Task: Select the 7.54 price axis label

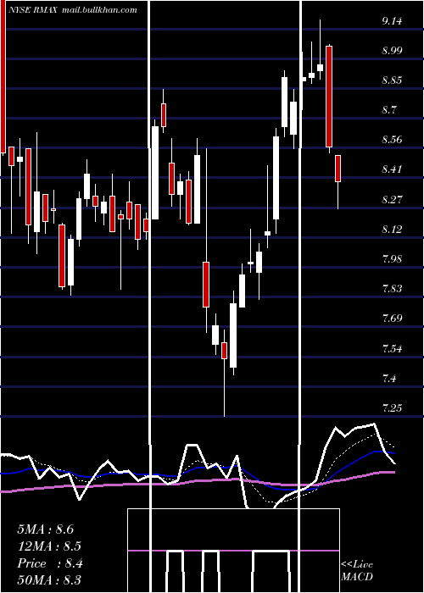Action: (392, 348)
